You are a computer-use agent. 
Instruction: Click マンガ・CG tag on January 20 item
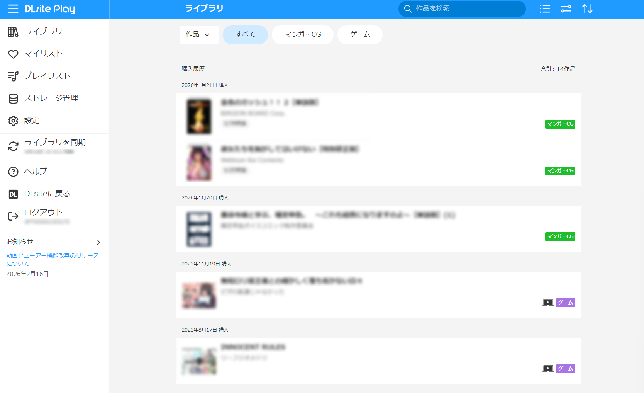(560, 236)
